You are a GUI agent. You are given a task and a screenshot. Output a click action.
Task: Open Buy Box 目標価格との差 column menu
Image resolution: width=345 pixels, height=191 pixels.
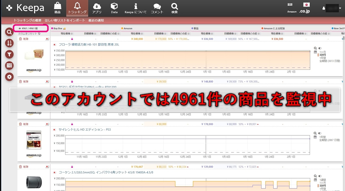[119, 34]
